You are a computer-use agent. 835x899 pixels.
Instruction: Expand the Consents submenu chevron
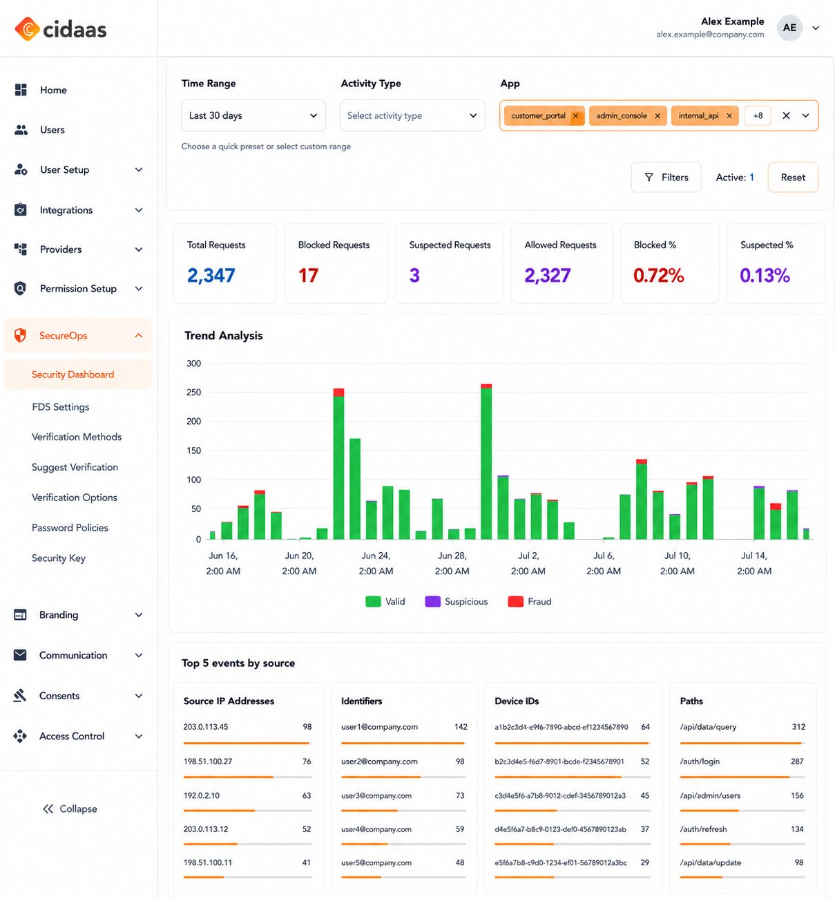(139, 696)
